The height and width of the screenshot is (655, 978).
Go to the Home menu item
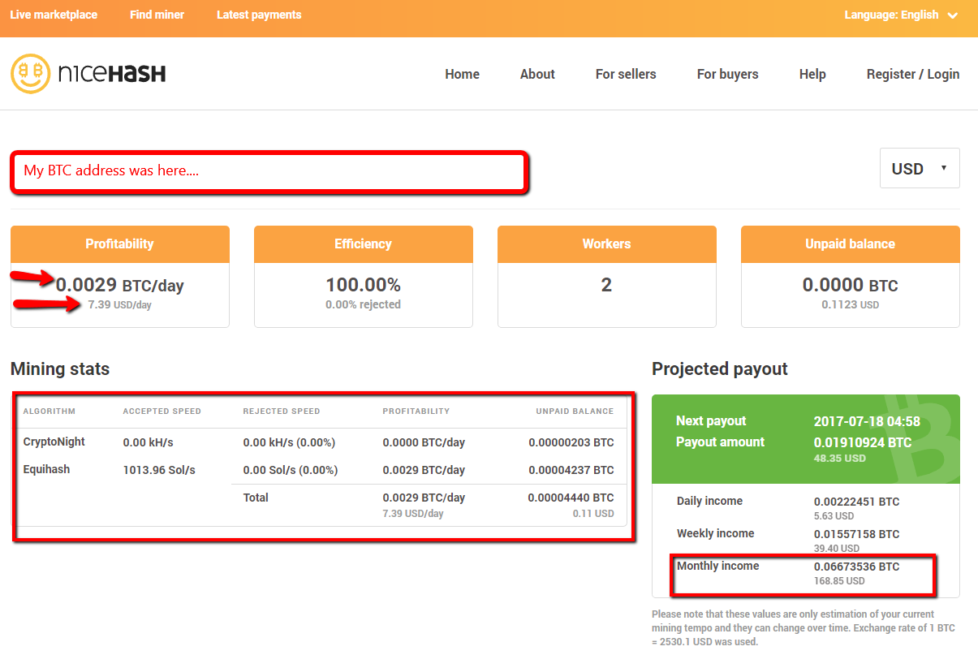tap(462, 74)
